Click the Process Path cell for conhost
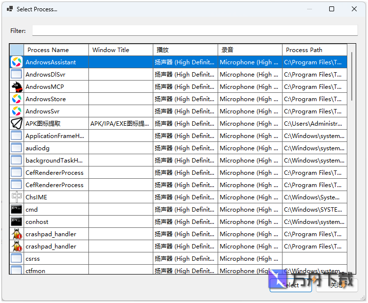The height and width of the screenshot is (303, 368). point(315,221)
